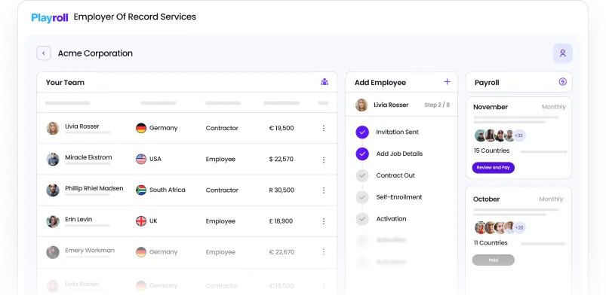606x295 pixels.
Task: Click the € 19,500 salary for Livia Rosser
Action: [281, 128]
